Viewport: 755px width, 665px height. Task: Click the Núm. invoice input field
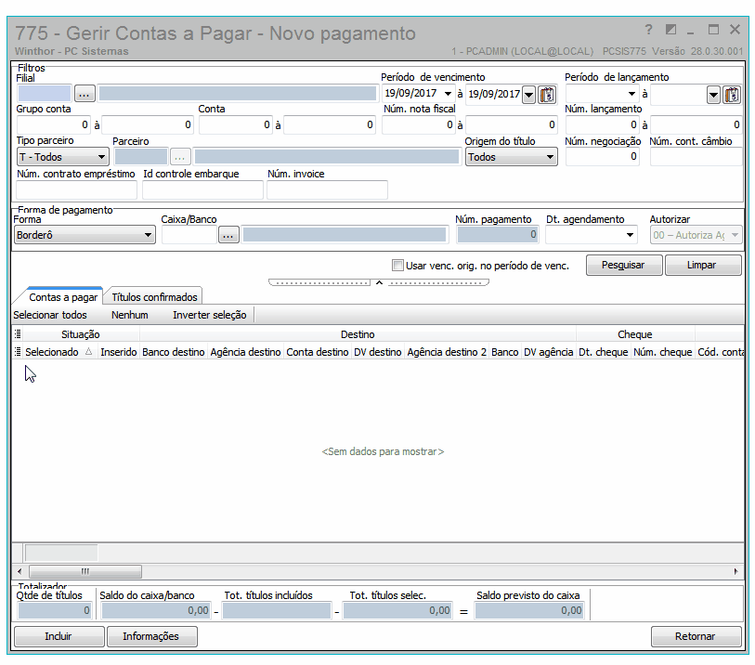pos(327,189)
